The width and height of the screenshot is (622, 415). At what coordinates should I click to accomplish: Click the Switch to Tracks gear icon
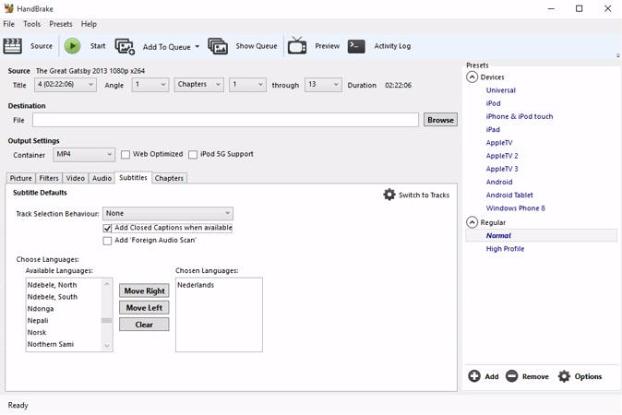tap(389, 195)
